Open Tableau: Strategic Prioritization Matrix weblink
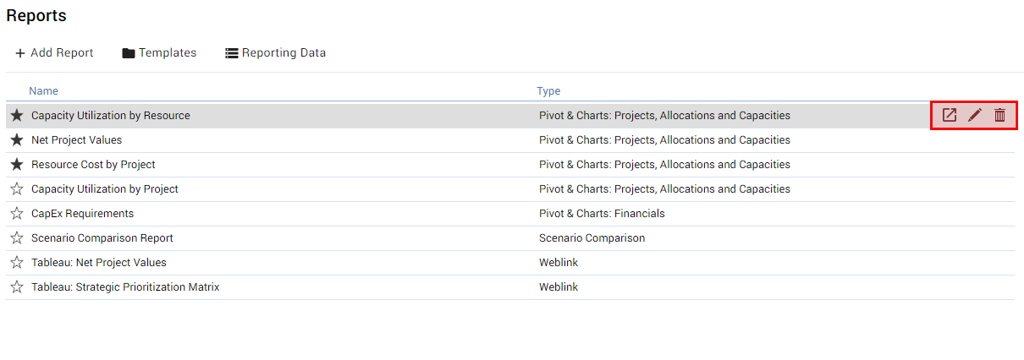Image resolution: width=1024 pixels, height=360 pixels. pyautogui.click(x=125, y=286)
